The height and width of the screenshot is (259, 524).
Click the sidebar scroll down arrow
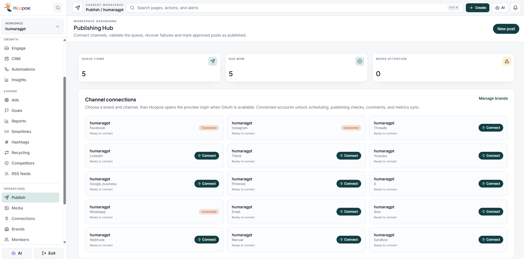point(65,242)
